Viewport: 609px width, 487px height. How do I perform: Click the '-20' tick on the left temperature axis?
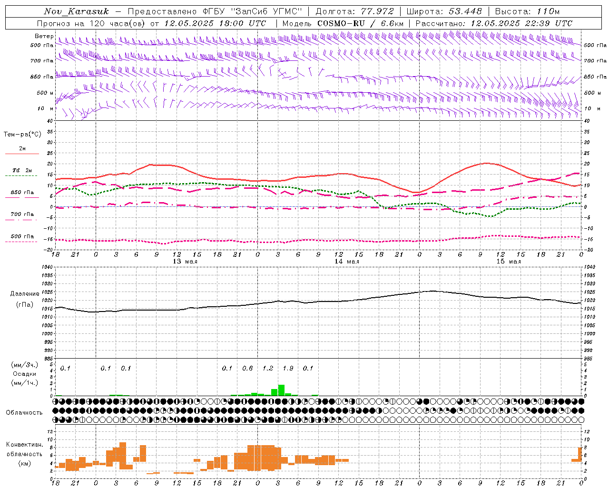point(49,250)
